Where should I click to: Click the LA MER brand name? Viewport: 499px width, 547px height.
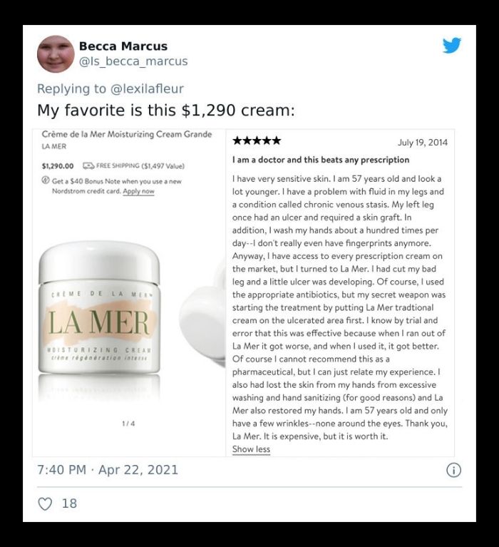point(53,146)
